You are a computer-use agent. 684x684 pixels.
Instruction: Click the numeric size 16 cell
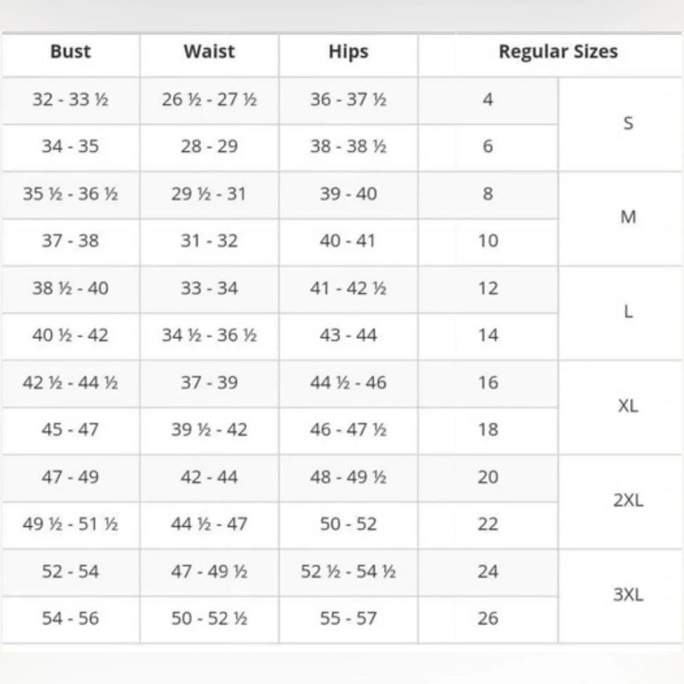coord(488,383)
